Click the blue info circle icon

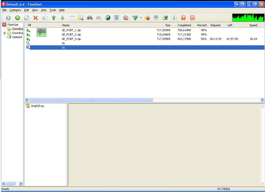click(174, 18)
